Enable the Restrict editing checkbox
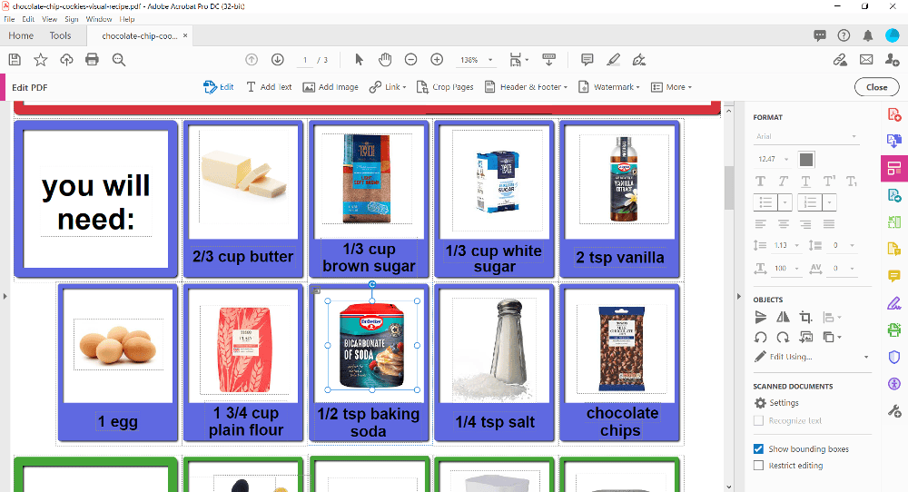908x492 pixels. coord(758,466)
